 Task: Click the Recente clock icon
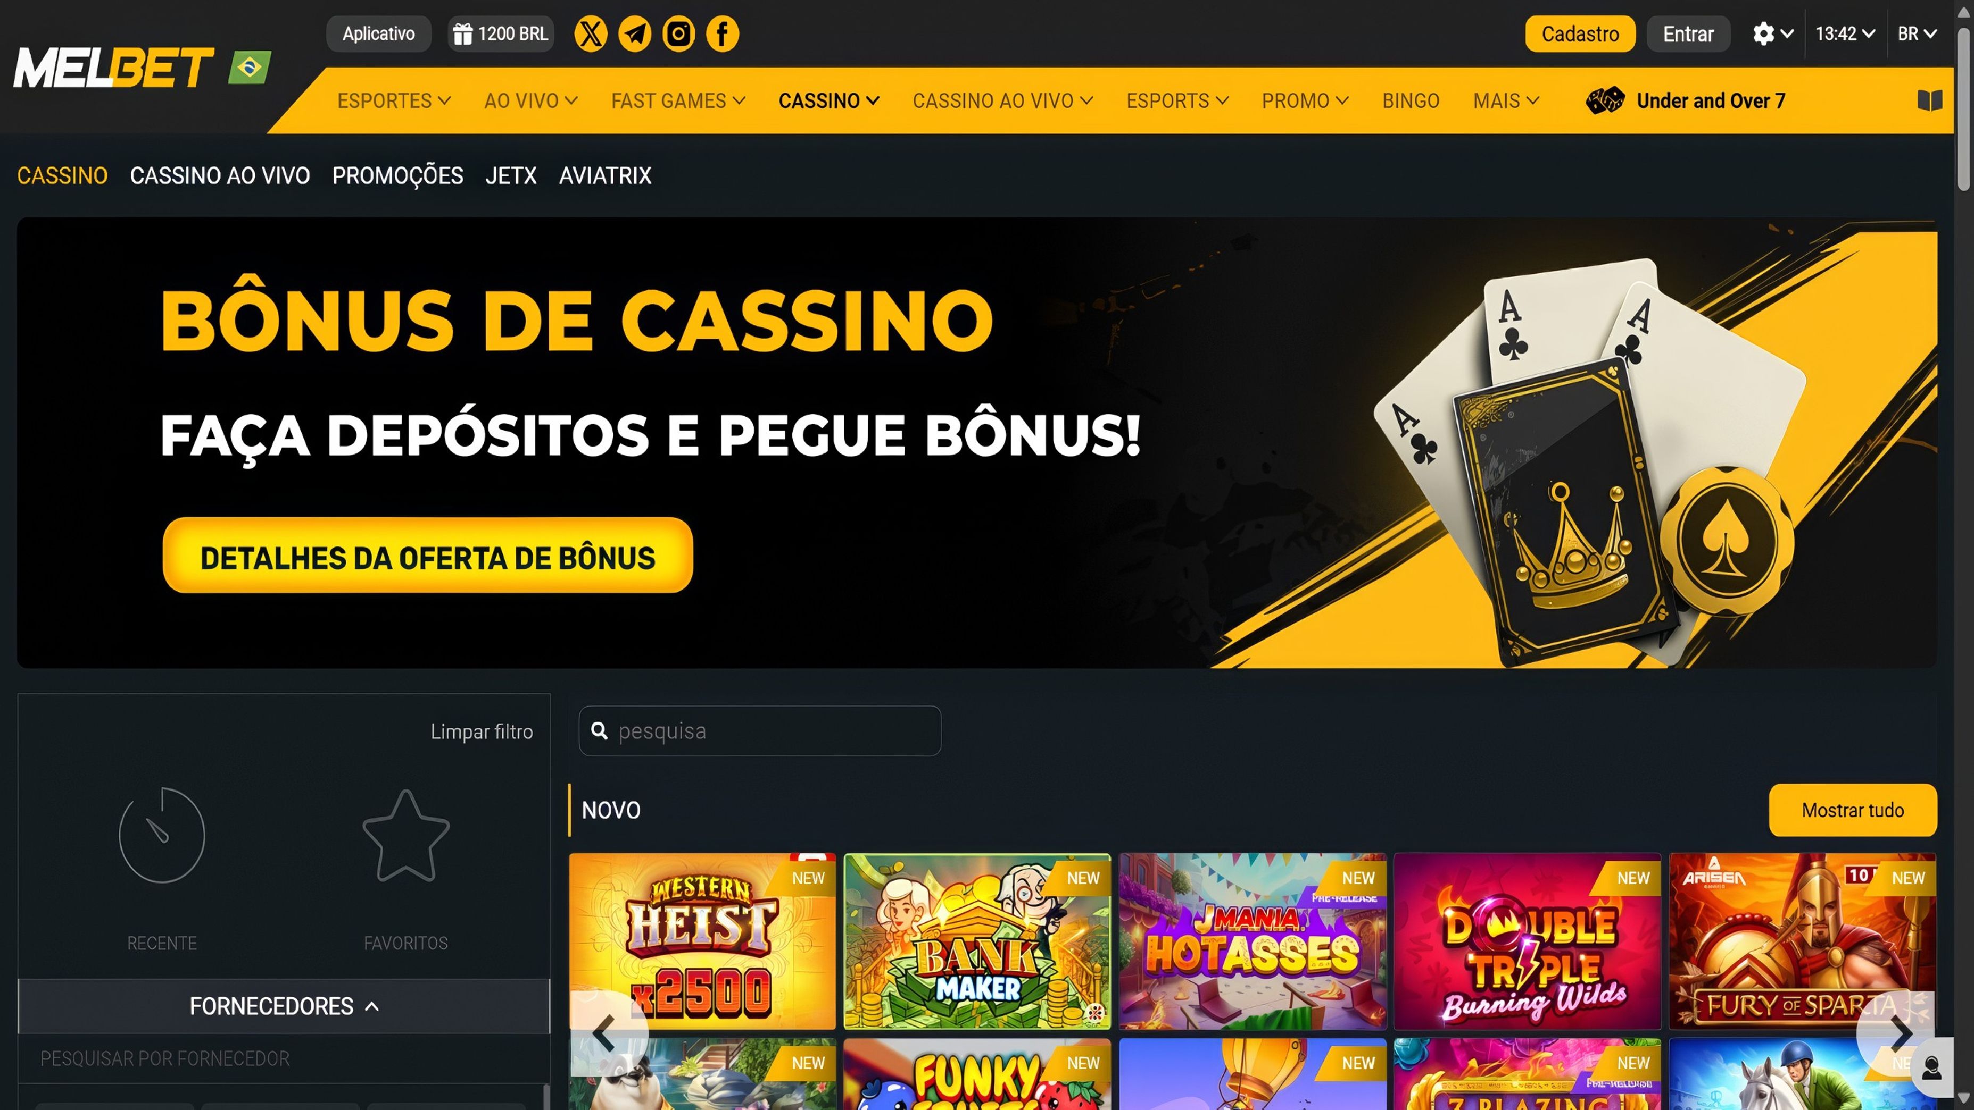162,835
